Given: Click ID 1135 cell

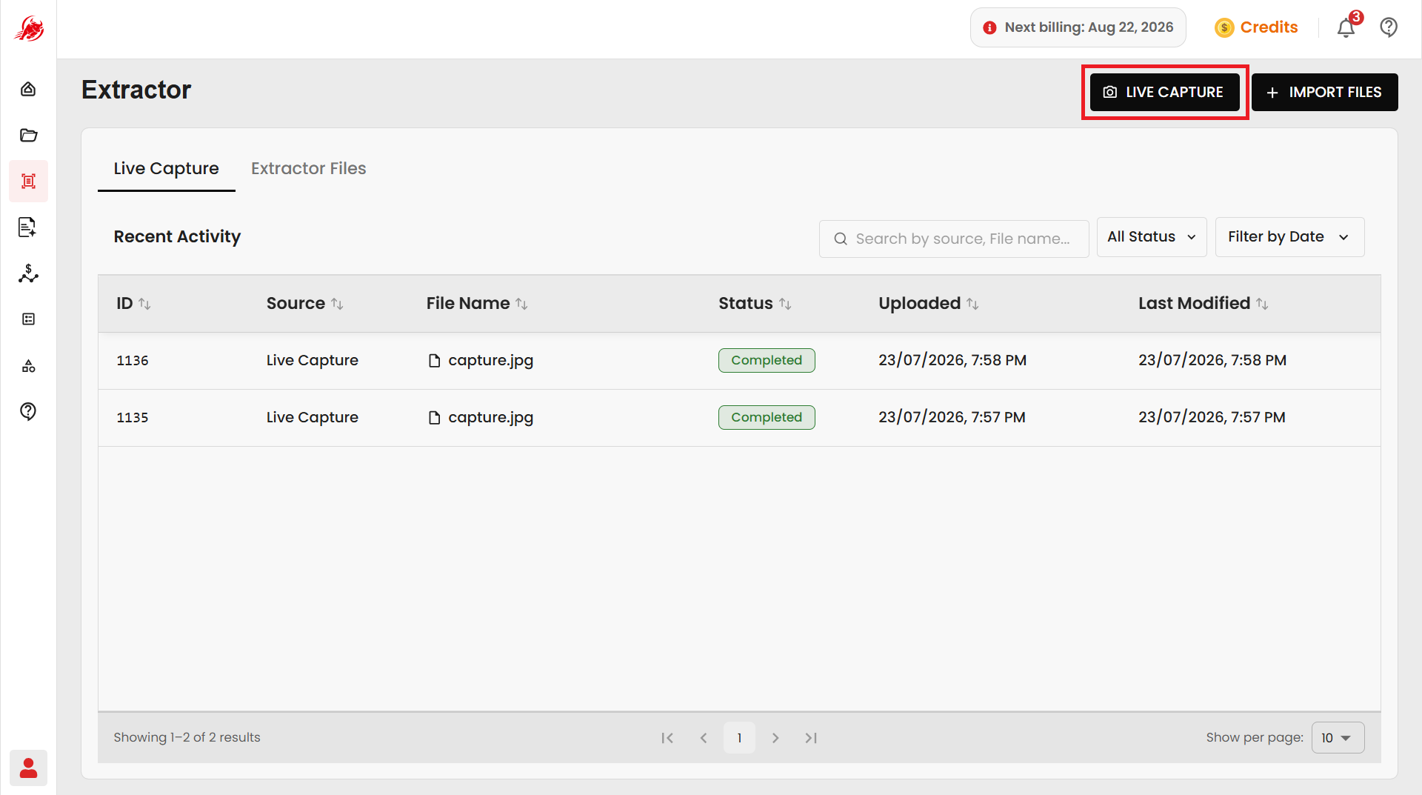Looking at the screenshot, I should 133,418.
